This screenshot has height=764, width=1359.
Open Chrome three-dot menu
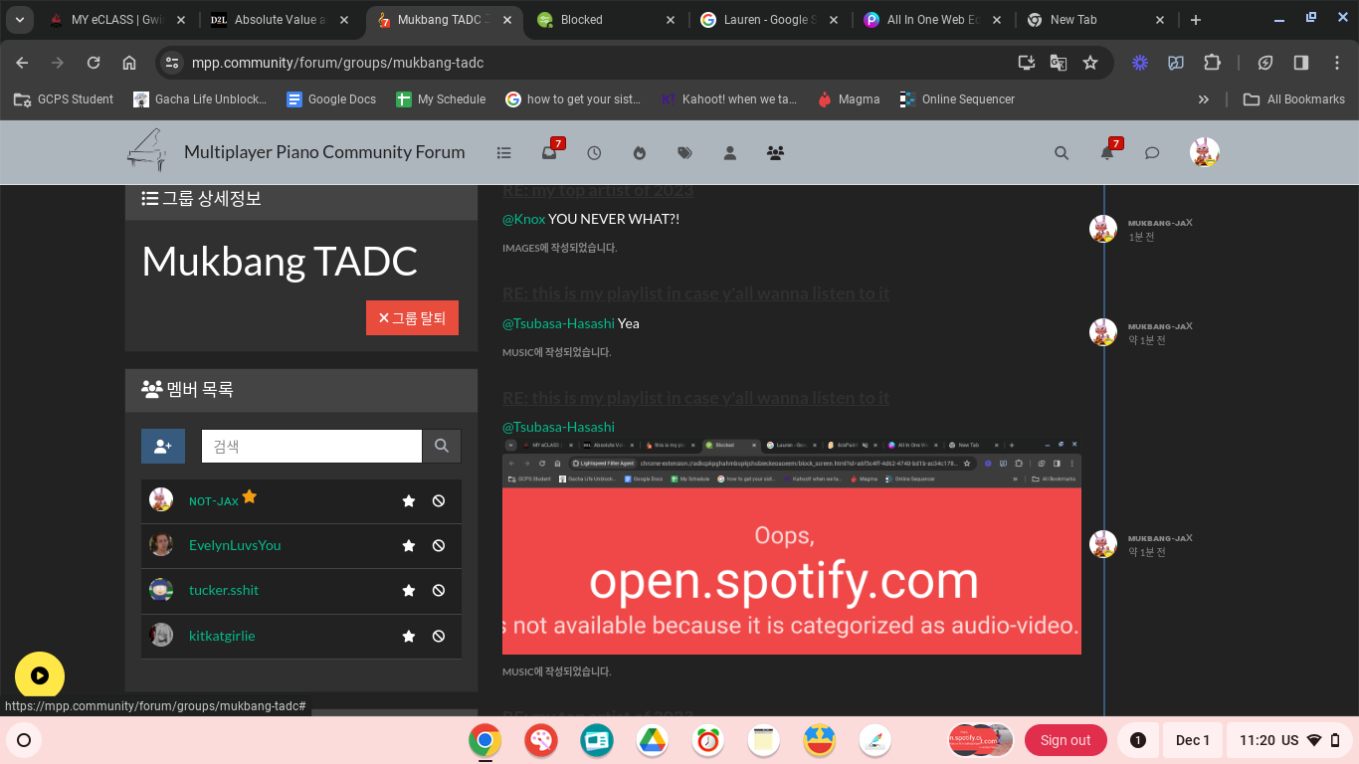coord(1337,63)
